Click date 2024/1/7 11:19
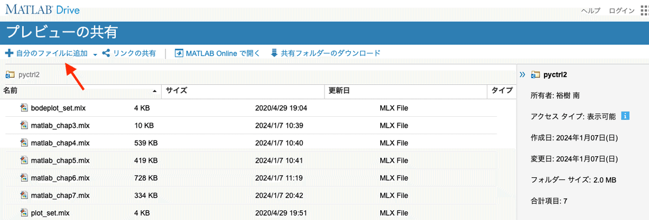The image size is (649, 220). [279, 178]
